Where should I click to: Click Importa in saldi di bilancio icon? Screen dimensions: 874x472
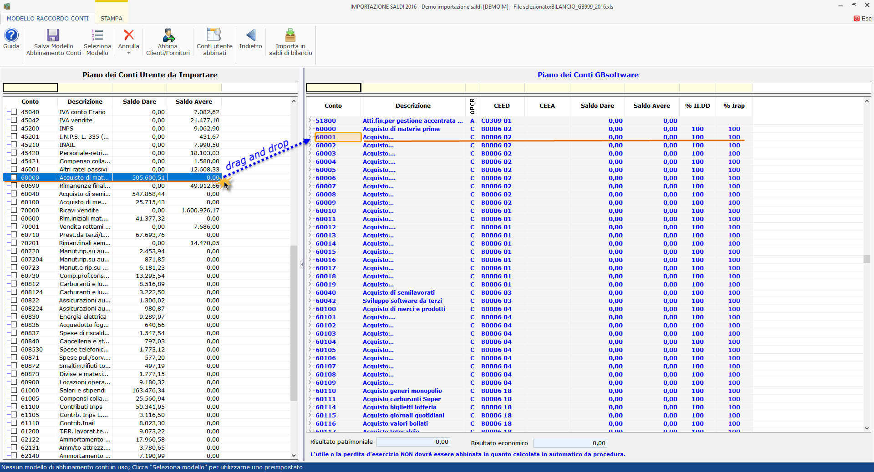point(290,35)
